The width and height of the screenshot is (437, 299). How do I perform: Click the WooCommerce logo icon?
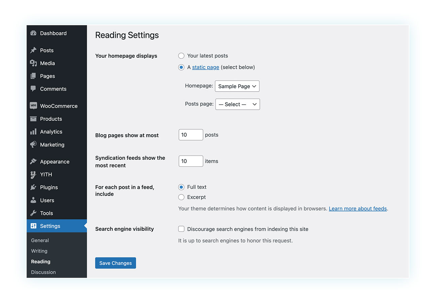[33, 106]
